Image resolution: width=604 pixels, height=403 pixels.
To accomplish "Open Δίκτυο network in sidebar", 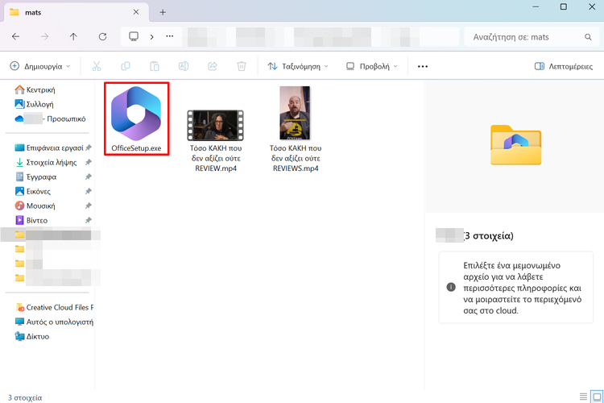I will [x=32, y=336].
